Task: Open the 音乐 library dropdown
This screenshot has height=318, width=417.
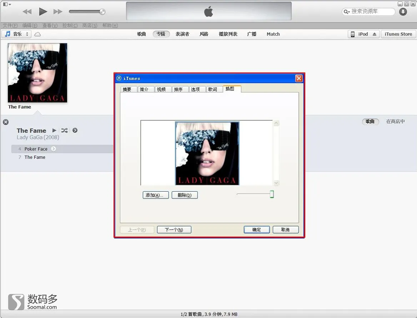Action: tap(16, 34)
